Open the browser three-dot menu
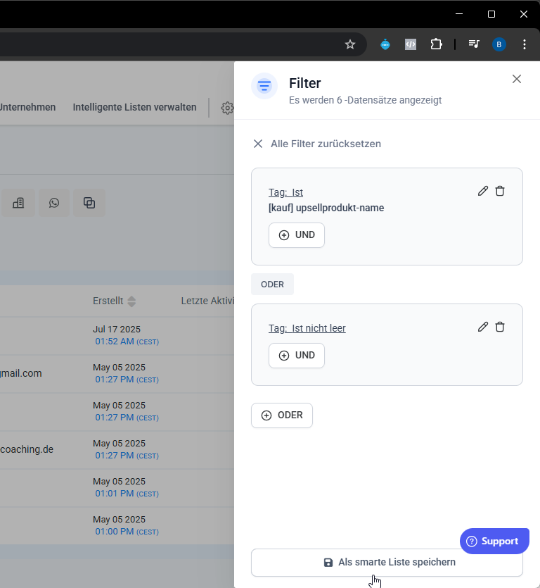 525,44
